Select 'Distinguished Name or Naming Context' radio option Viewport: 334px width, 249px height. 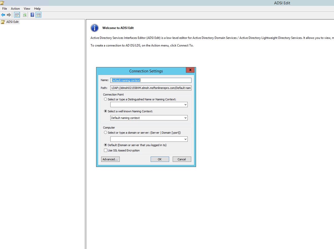pyautogui.click(x=106, y=99)
